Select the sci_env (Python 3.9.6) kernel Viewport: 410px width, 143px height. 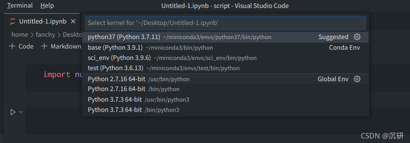click(x=225, y=58)
